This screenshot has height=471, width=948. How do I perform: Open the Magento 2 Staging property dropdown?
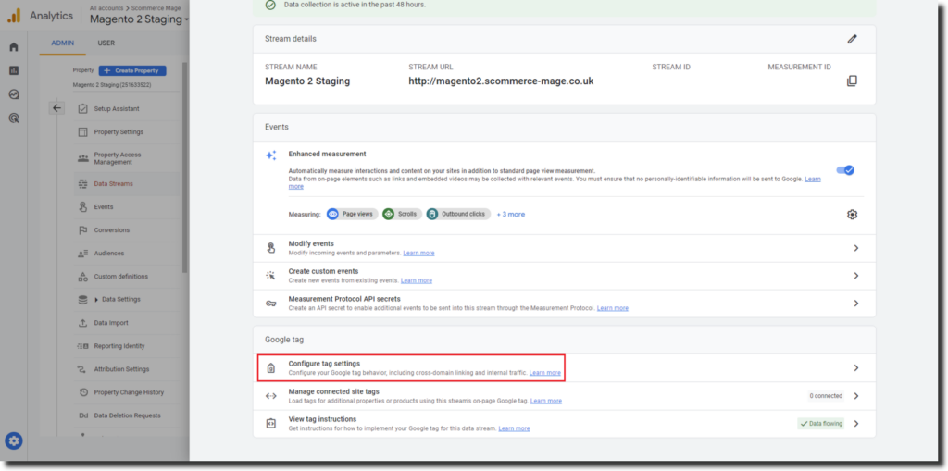tap(139, 19)
